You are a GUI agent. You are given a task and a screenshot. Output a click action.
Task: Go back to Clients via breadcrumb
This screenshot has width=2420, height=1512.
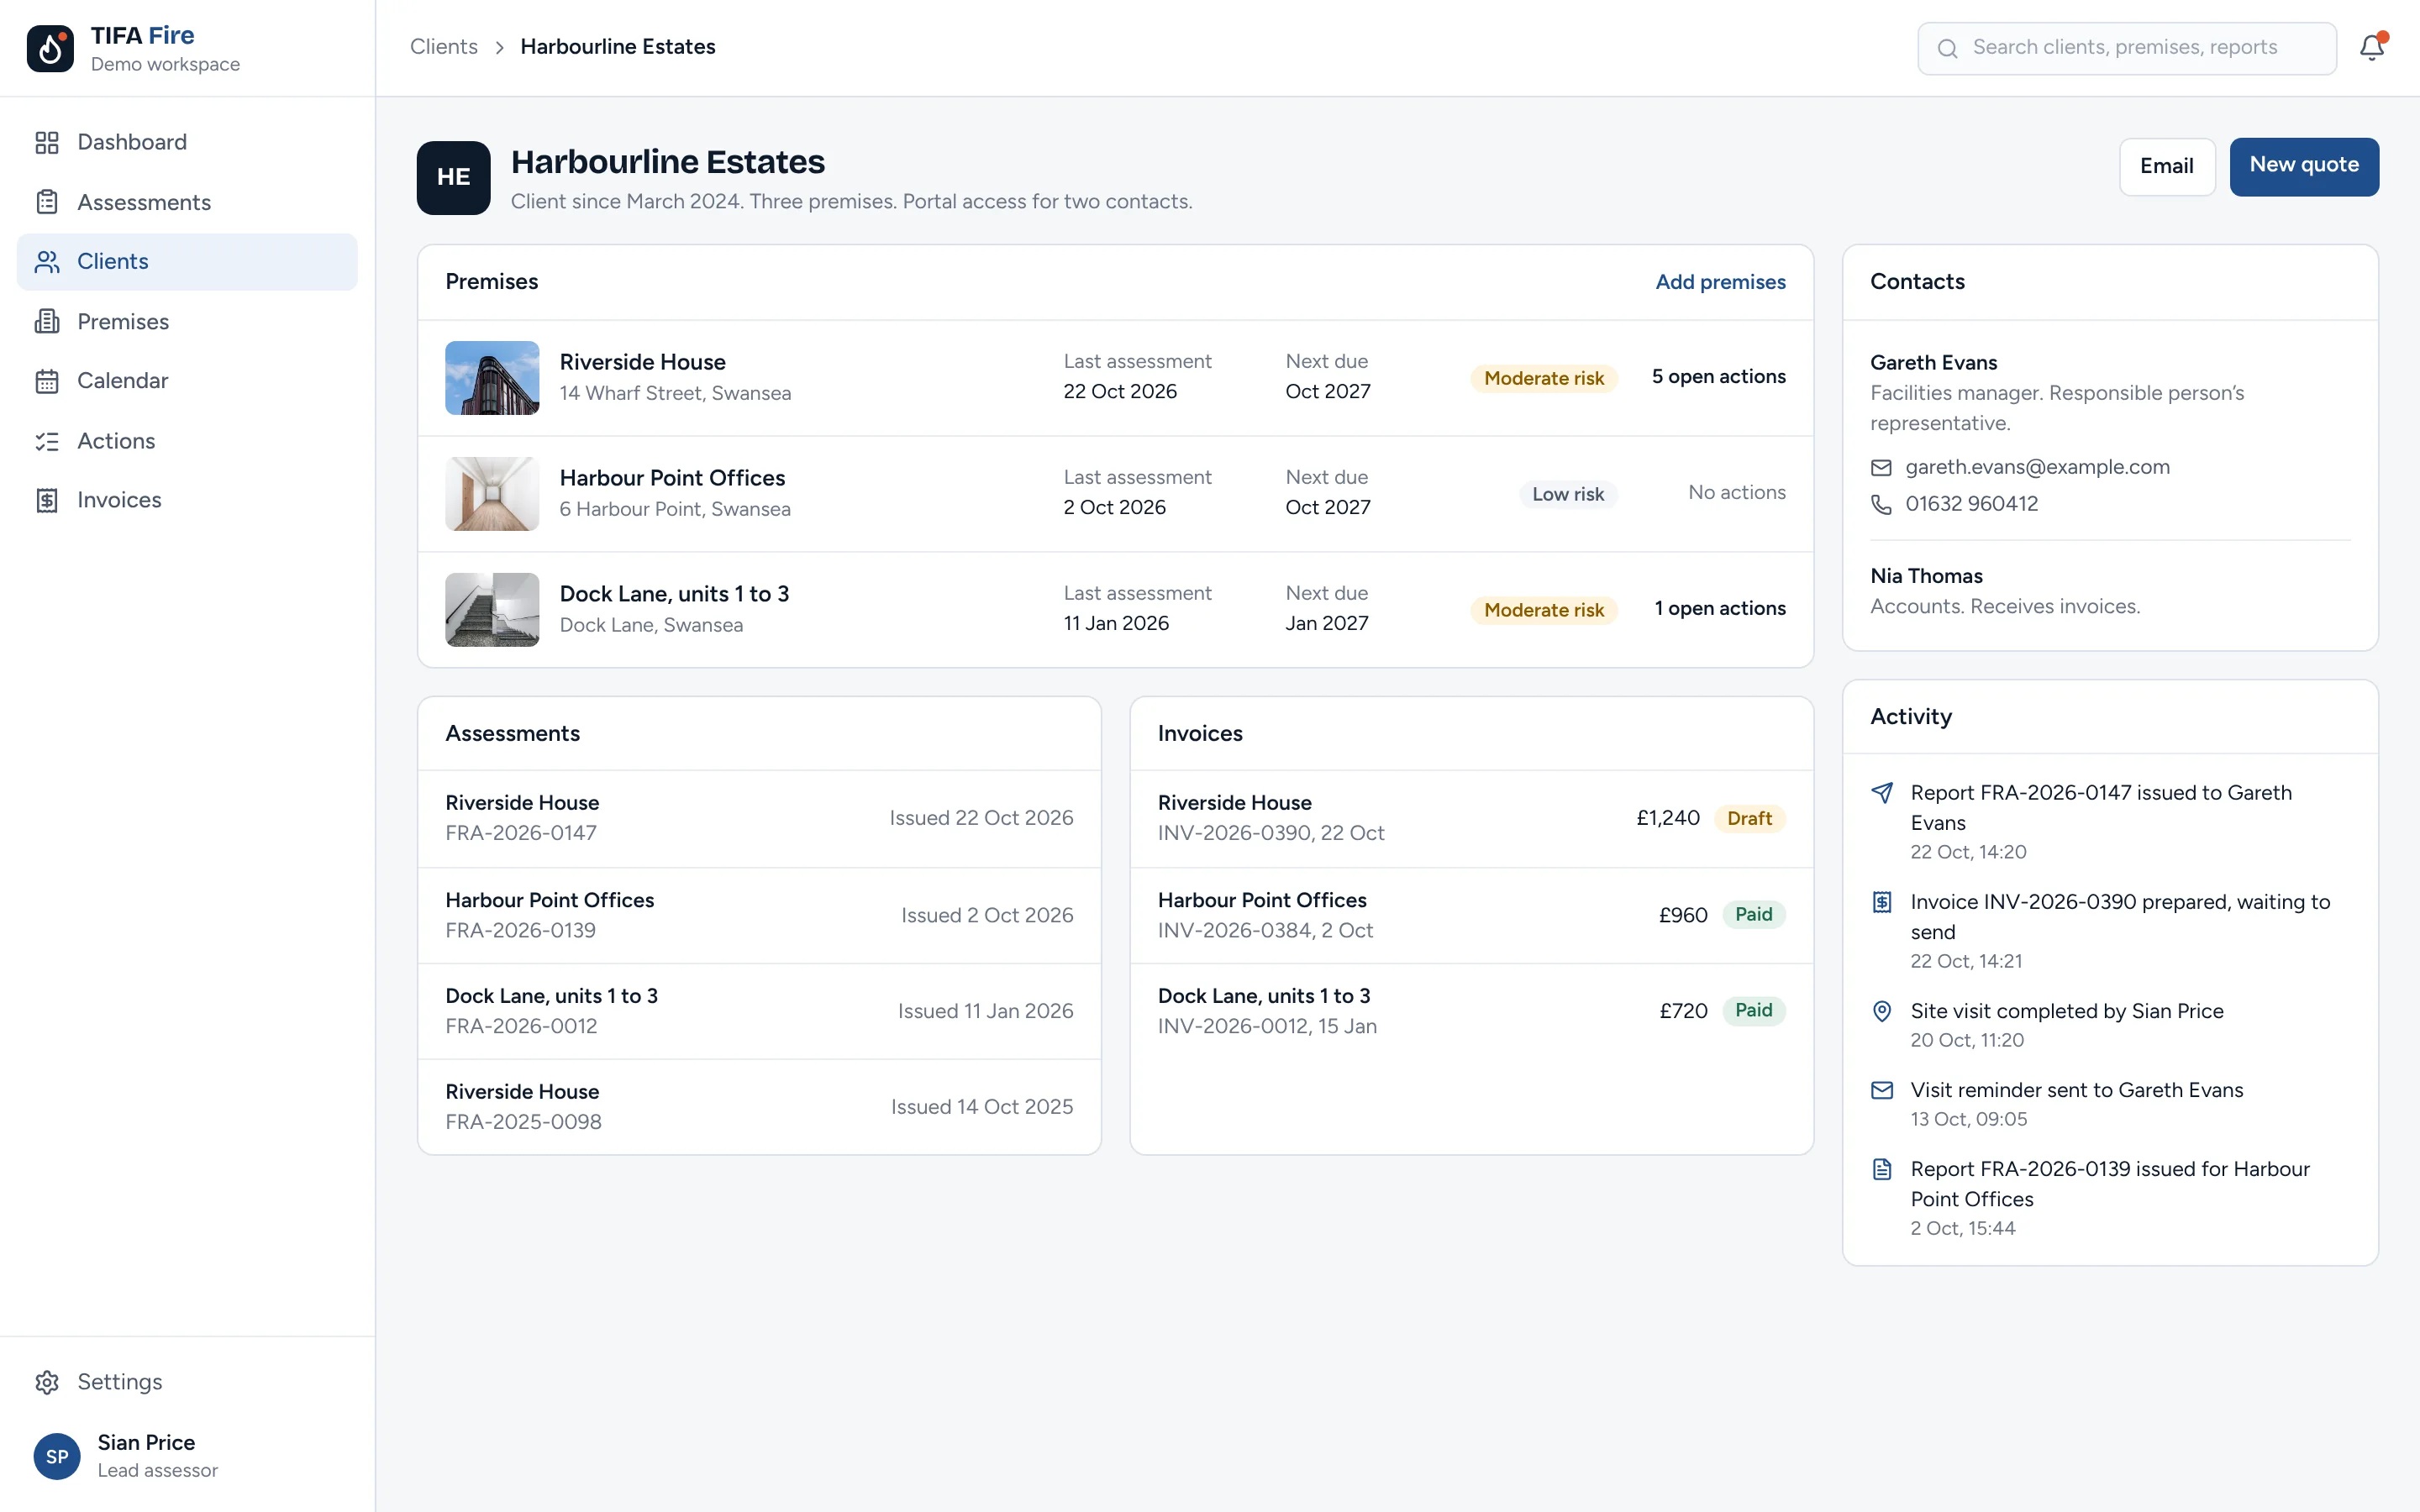pos(444,47)
